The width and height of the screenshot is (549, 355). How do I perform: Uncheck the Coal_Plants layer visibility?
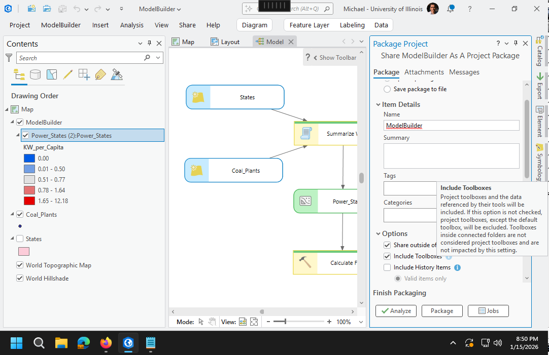20,215
